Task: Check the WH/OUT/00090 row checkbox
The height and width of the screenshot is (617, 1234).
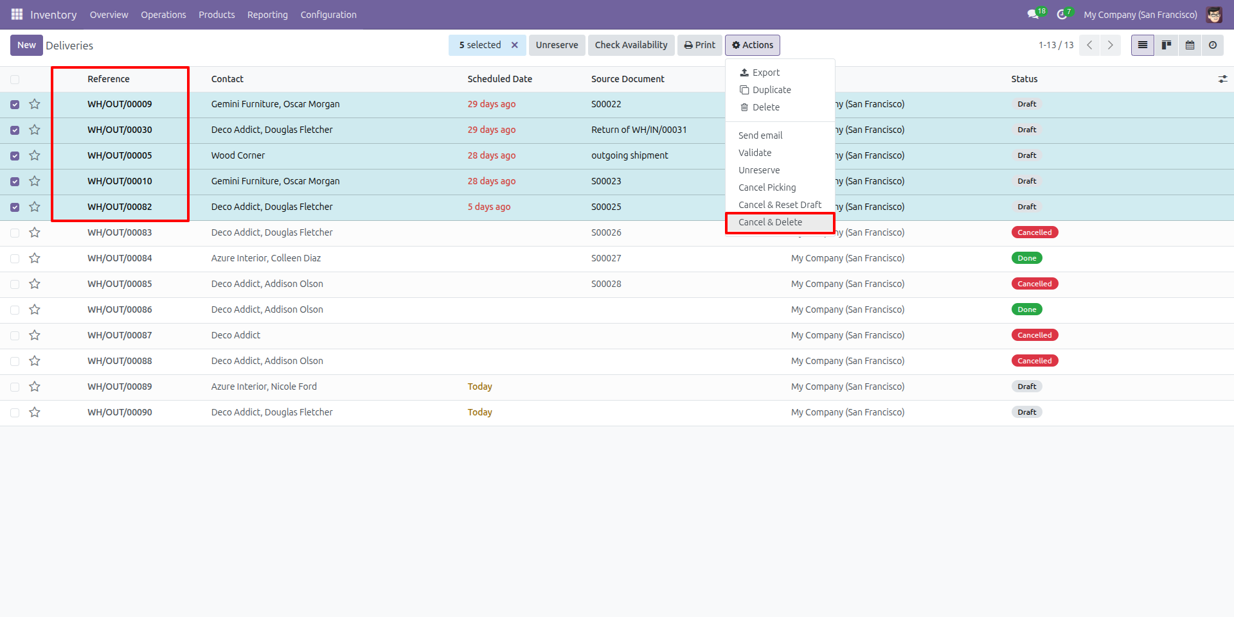Action: (x=15, y=413)
